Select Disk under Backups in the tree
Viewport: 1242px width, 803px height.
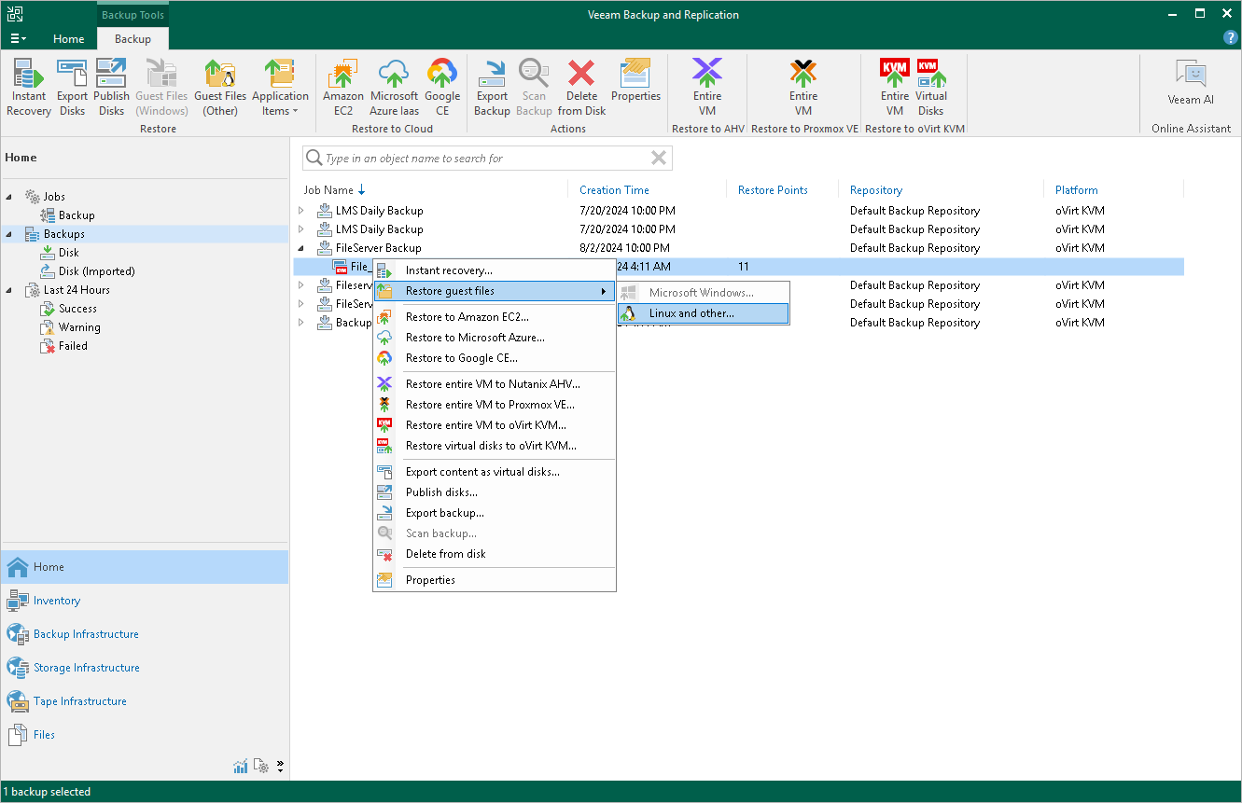69,253
